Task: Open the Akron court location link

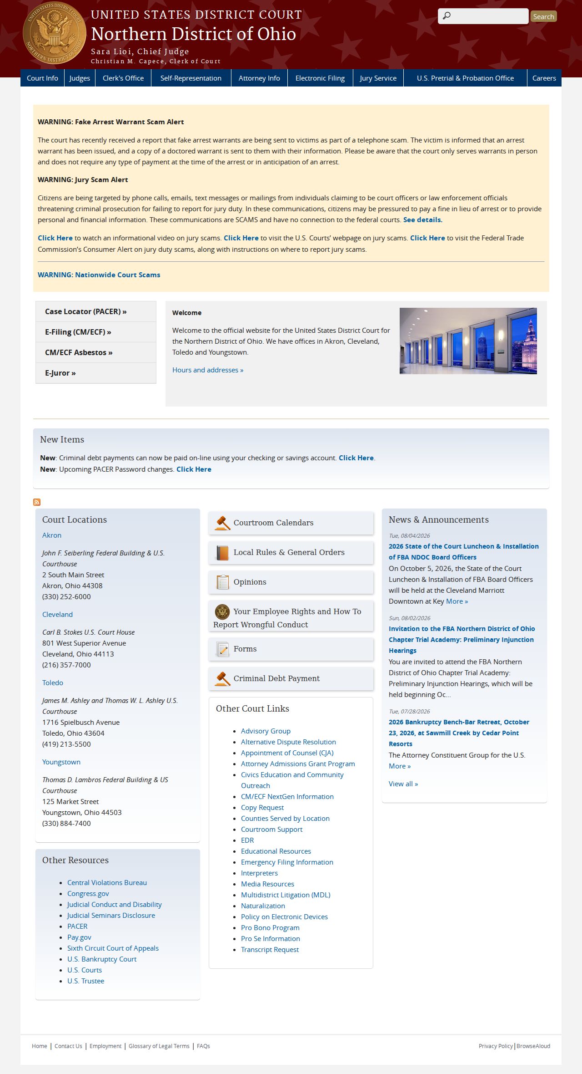Action: click(x=52, y=535)
